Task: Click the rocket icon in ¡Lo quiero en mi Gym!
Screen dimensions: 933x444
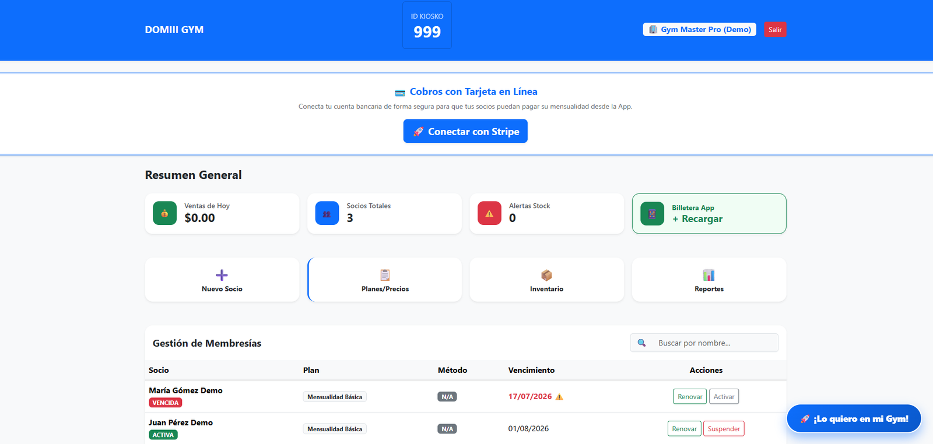Action: click(805, 419)
